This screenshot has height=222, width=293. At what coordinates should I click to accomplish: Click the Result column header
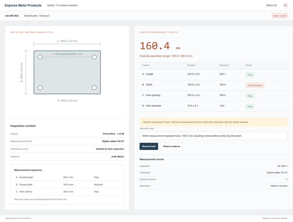point(248,65)
